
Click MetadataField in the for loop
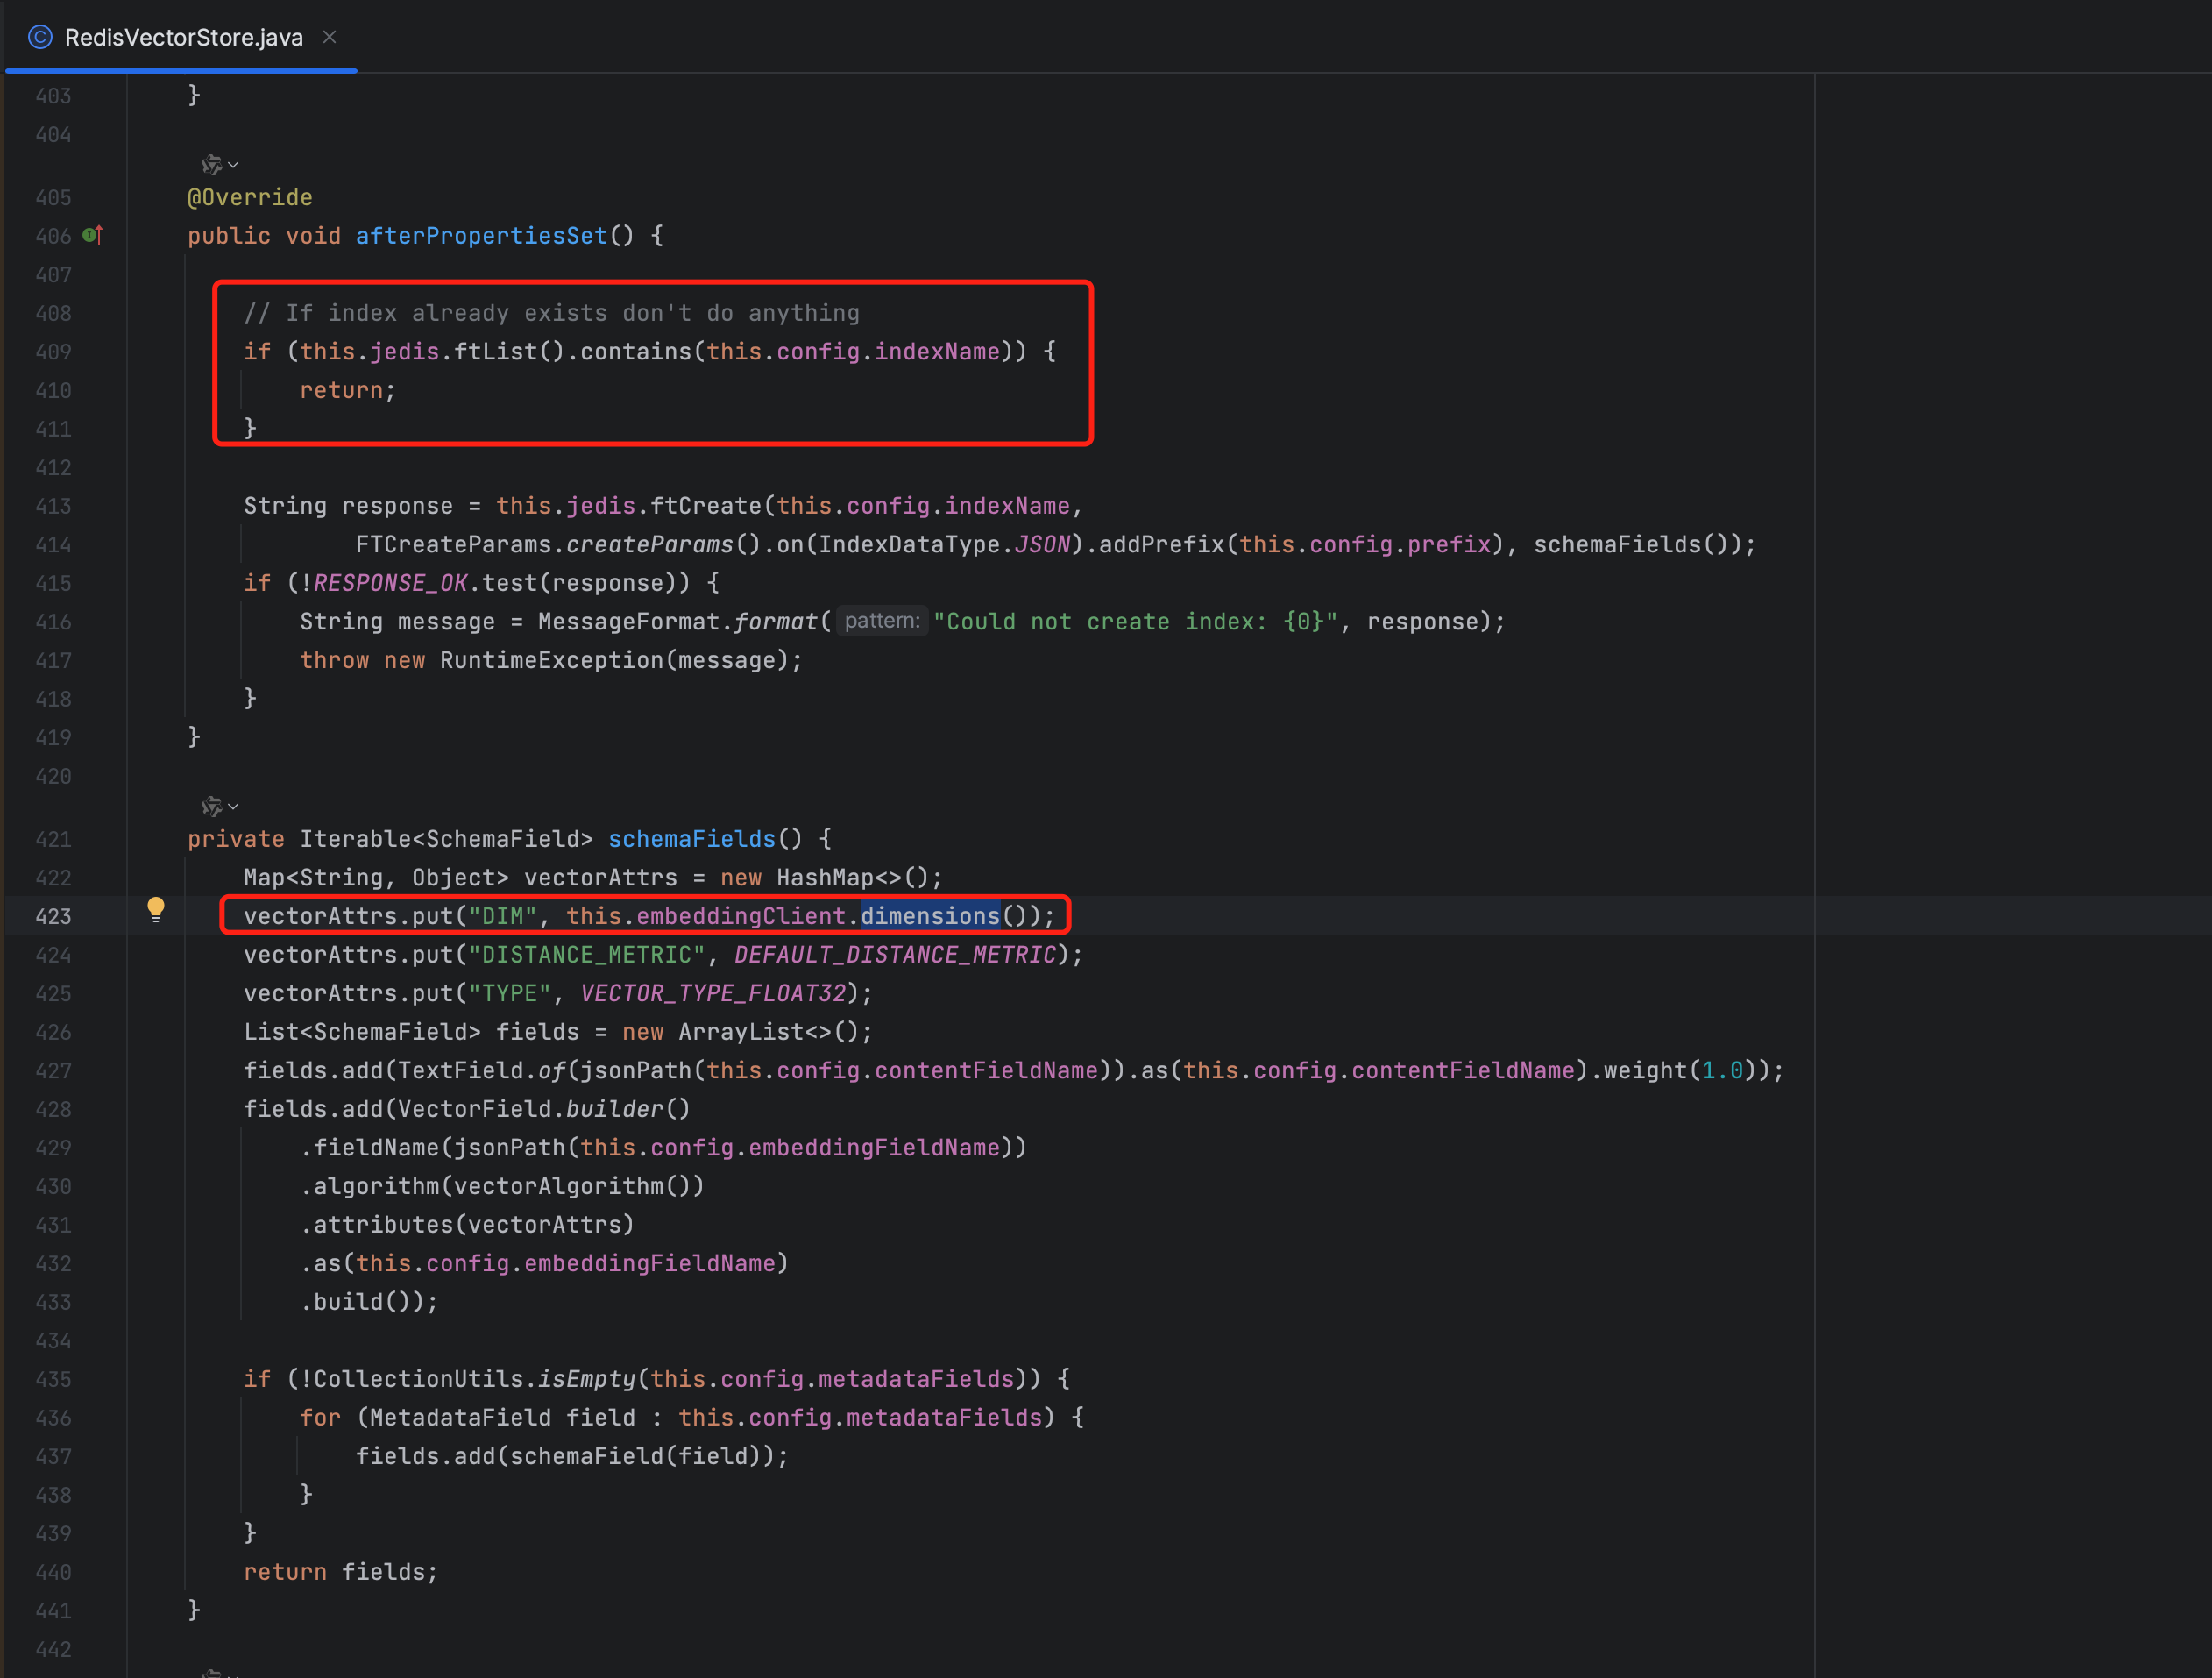point(461,1418)
